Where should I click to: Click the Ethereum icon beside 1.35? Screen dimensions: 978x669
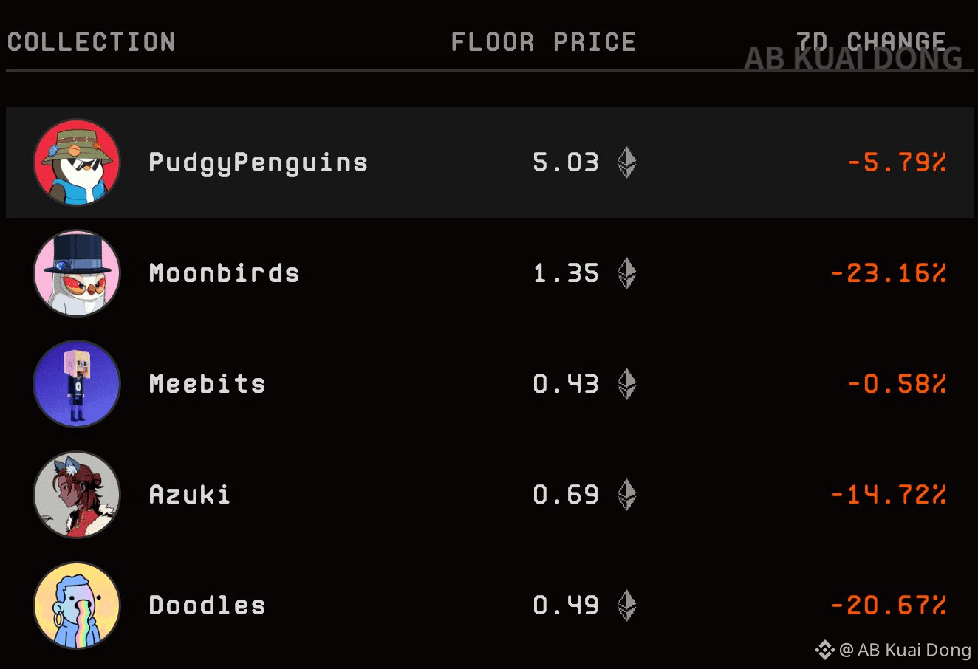(x=626, y=273)
